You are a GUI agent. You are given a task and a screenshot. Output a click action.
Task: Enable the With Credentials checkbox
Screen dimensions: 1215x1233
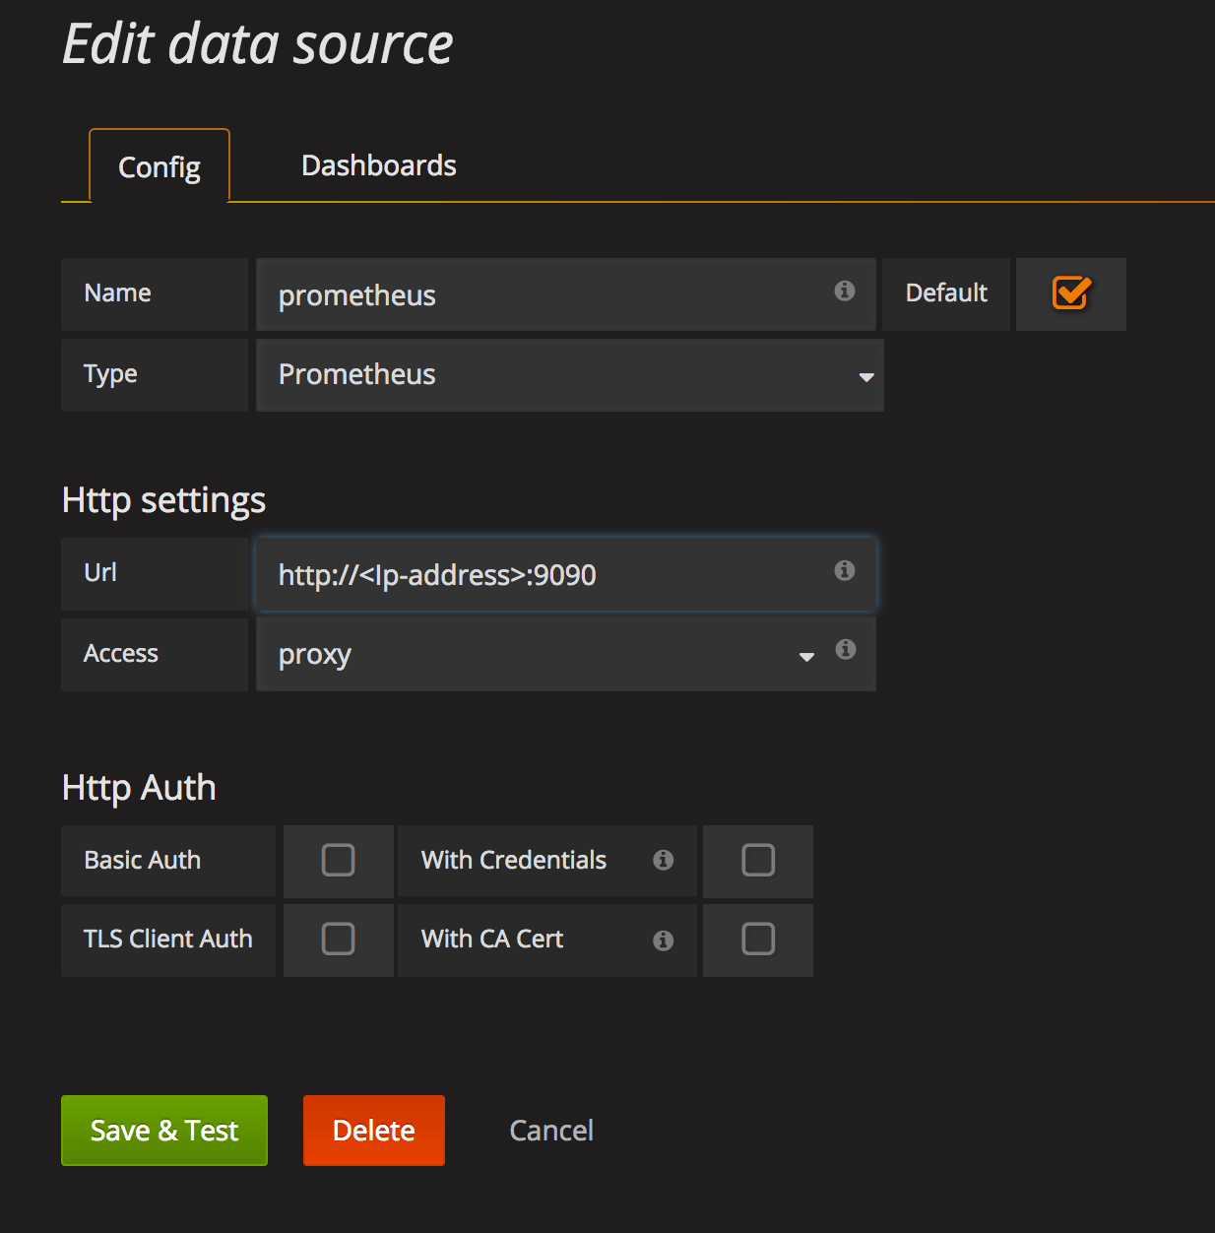tap(757, 860)
